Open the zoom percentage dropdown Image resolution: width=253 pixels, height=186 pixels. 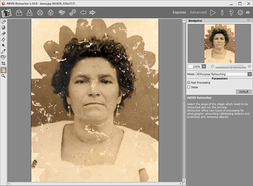point(204,66)
